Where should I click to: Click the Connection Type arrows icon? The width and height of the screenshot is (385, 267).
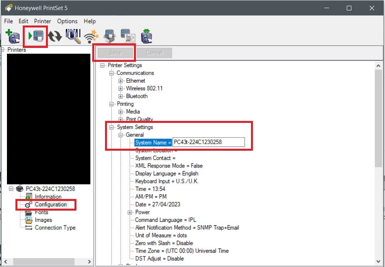29,228
